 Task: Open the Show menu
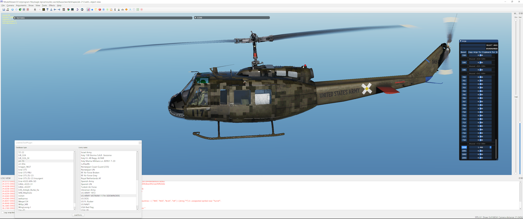[x=31, y=5]
